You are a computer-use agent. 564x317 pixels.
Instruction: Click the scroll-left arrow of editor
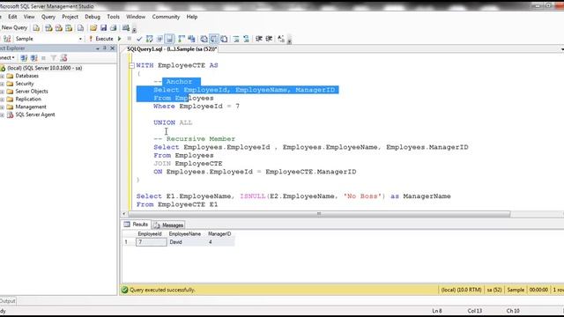point(124,214)
